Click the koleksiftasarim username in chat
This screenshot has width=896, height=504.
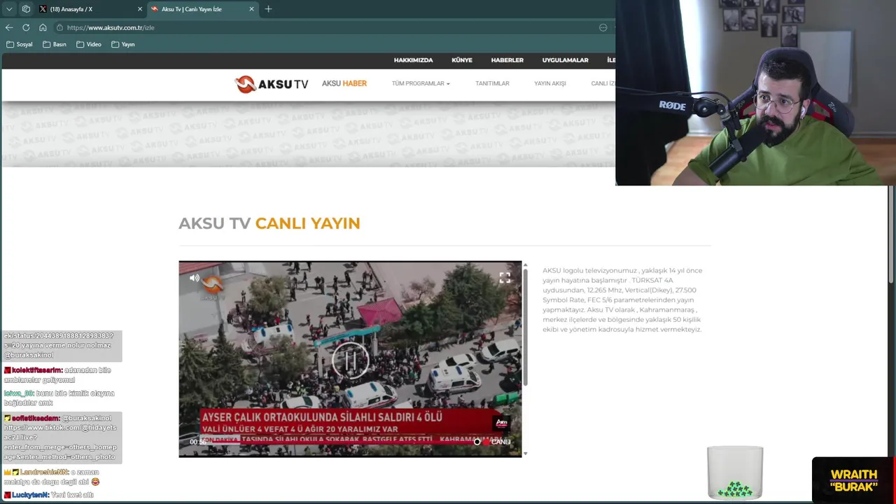coord(36,370)
